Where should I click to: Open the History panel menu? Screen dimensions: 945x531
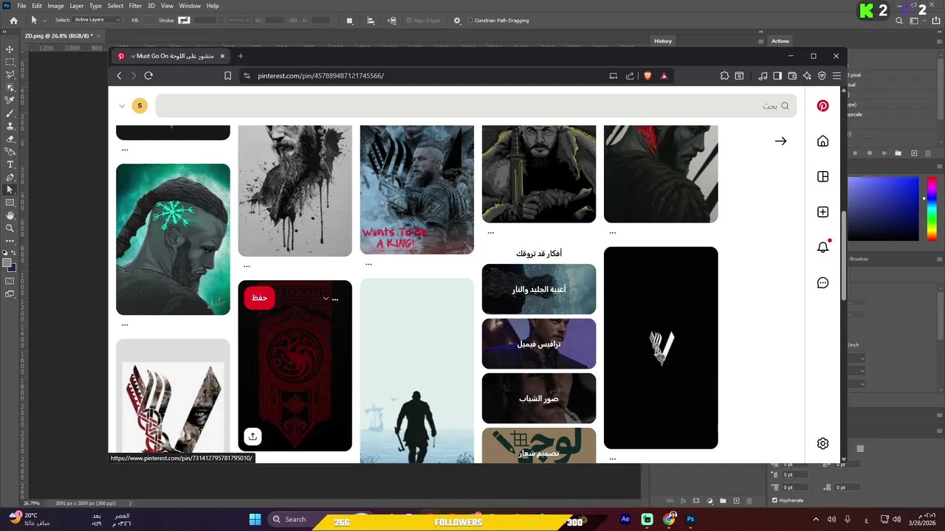click(760, 41)
